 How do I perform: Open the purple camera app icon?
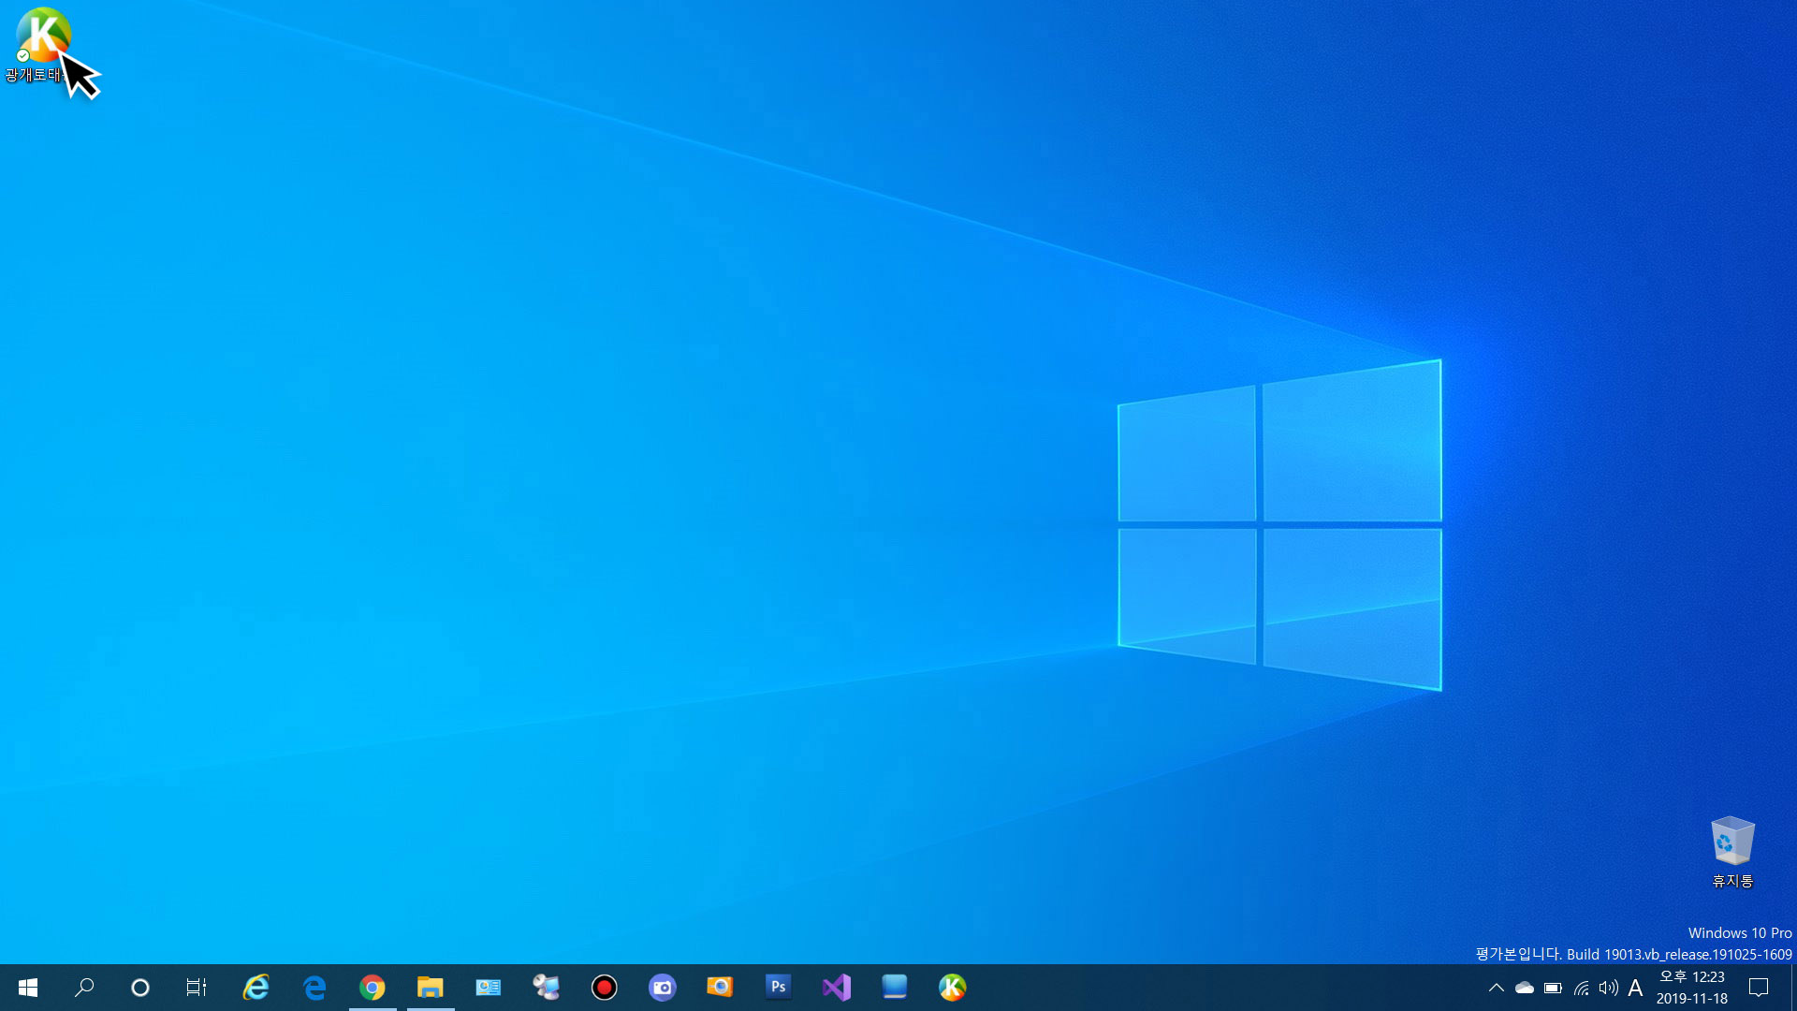pyautogui.click(x=663, y=988)
